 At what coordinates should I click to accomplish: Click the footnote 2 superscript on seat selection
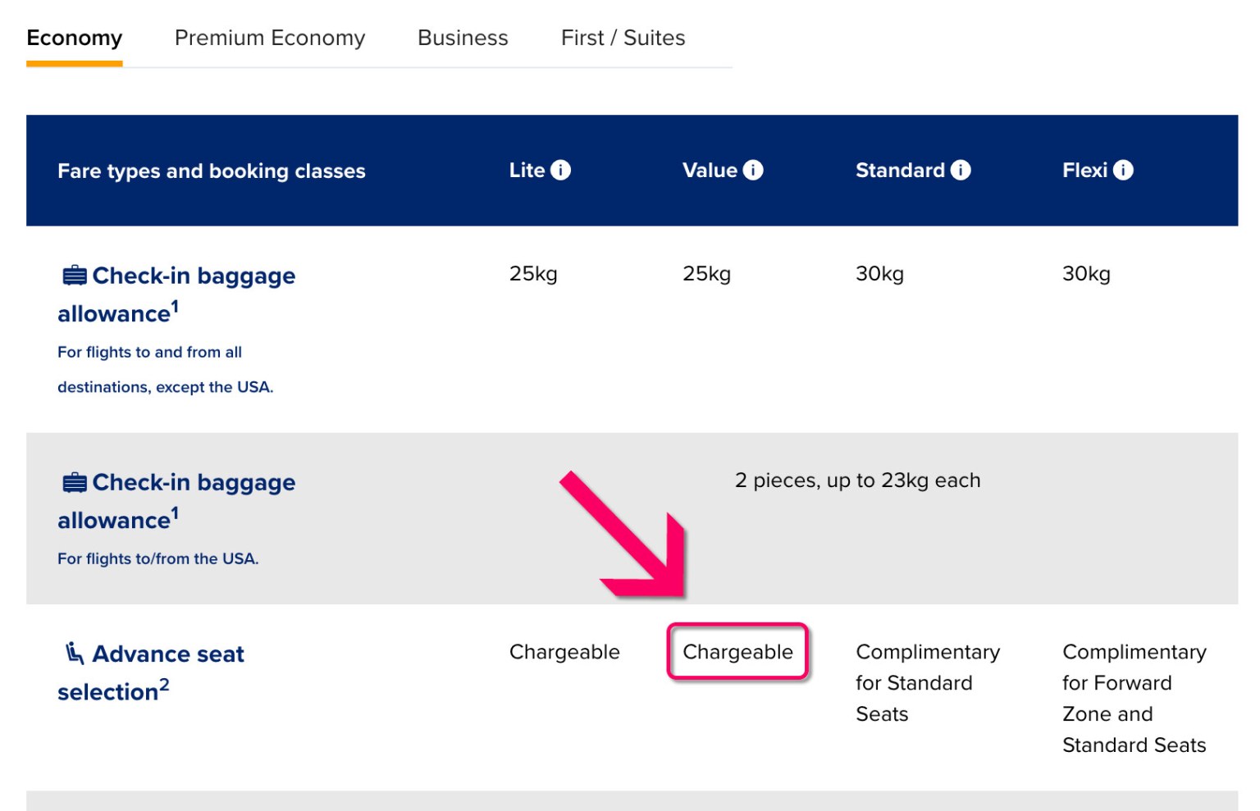(164, 682)
